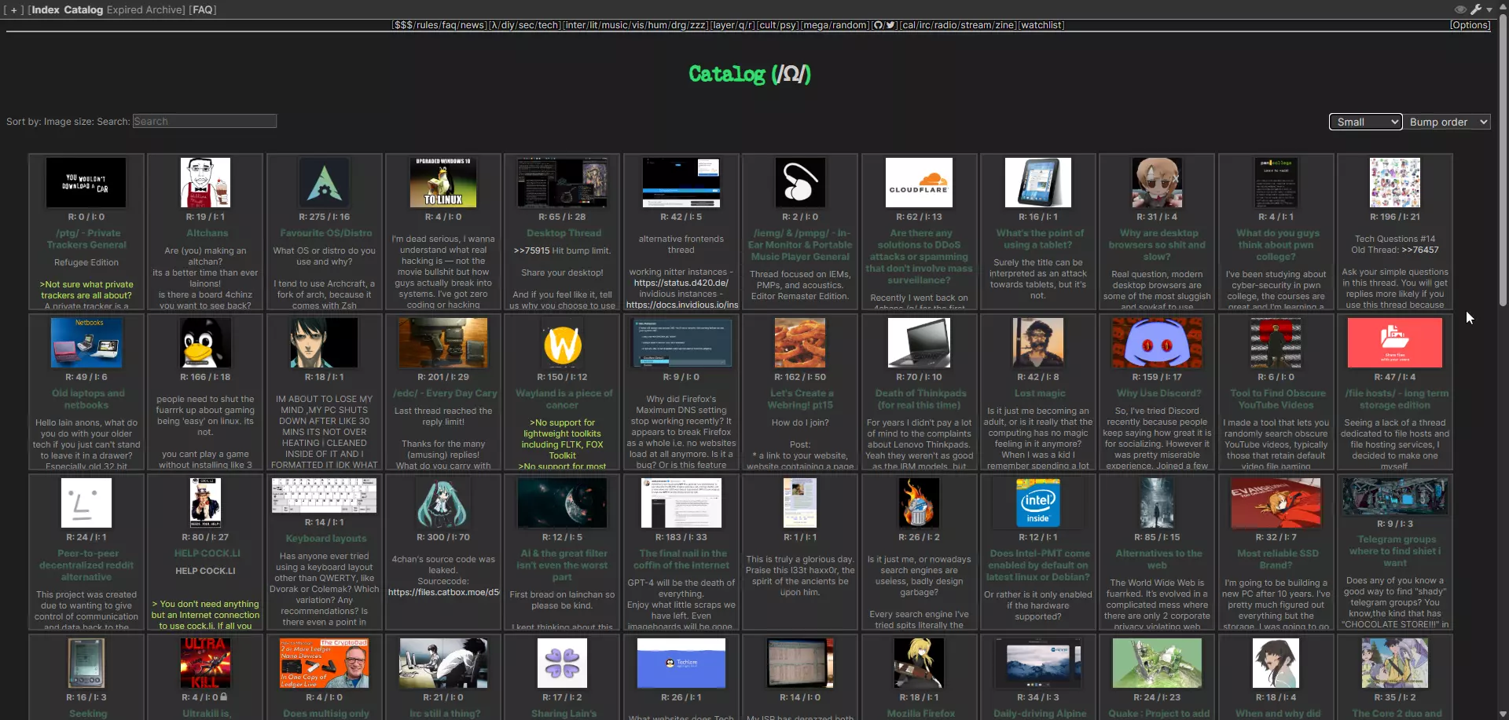1509x720 pixels.
Task: Open the Catalog link in the header
Action: (x=83, y=10)
